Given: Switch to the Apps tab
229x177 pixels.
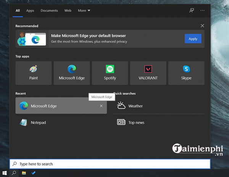Looking at the screenshot, I should pos(30,11).
